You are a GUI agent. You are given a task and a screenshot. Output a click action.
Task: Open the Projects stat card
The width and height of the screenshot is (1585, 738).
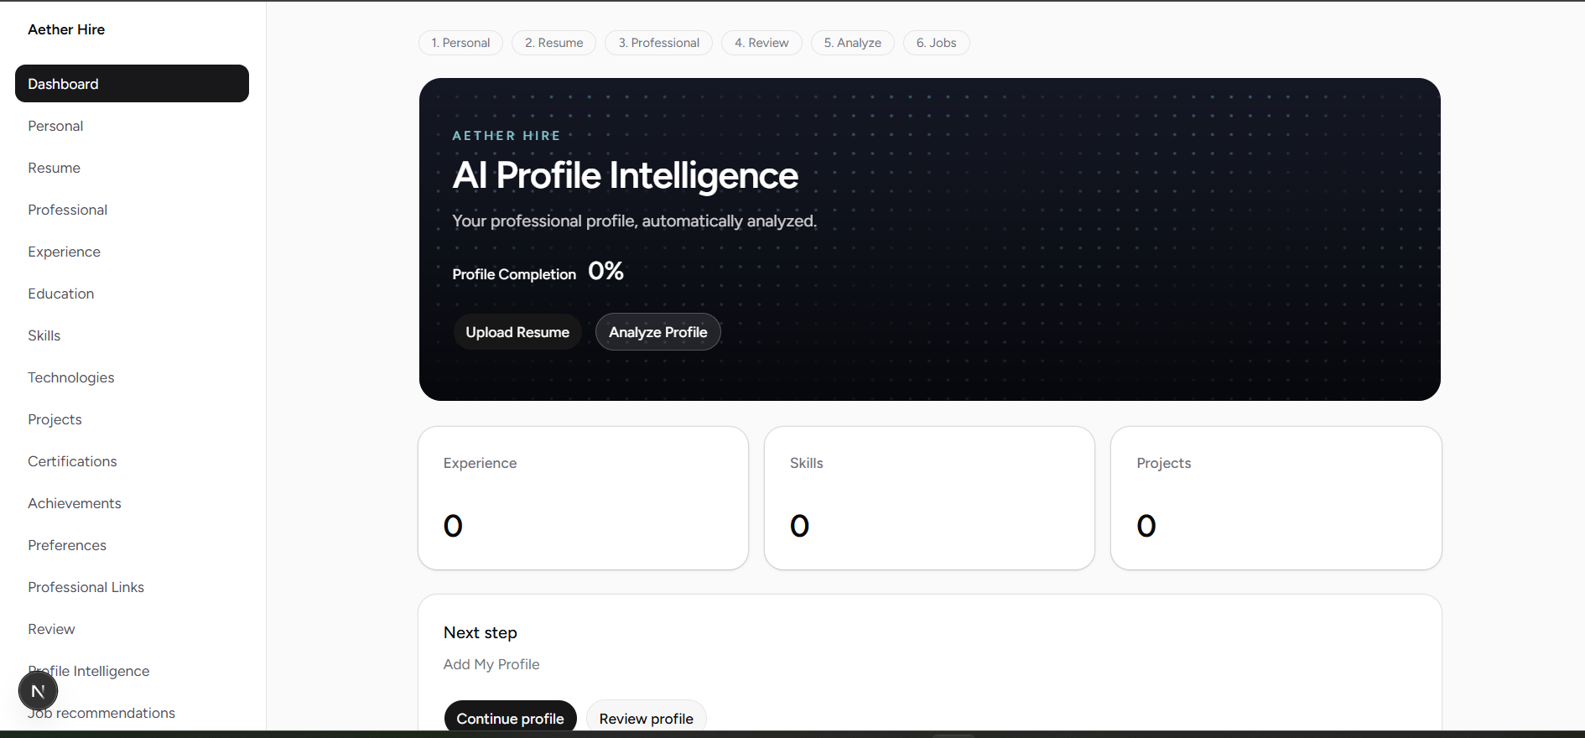coord(1276,498)
